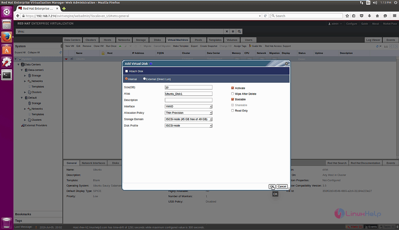Image resolution: width=399 pixels, height=230 pixels.
Task: Switch to the Data Centers tab
Action: (x=72, y=40)
